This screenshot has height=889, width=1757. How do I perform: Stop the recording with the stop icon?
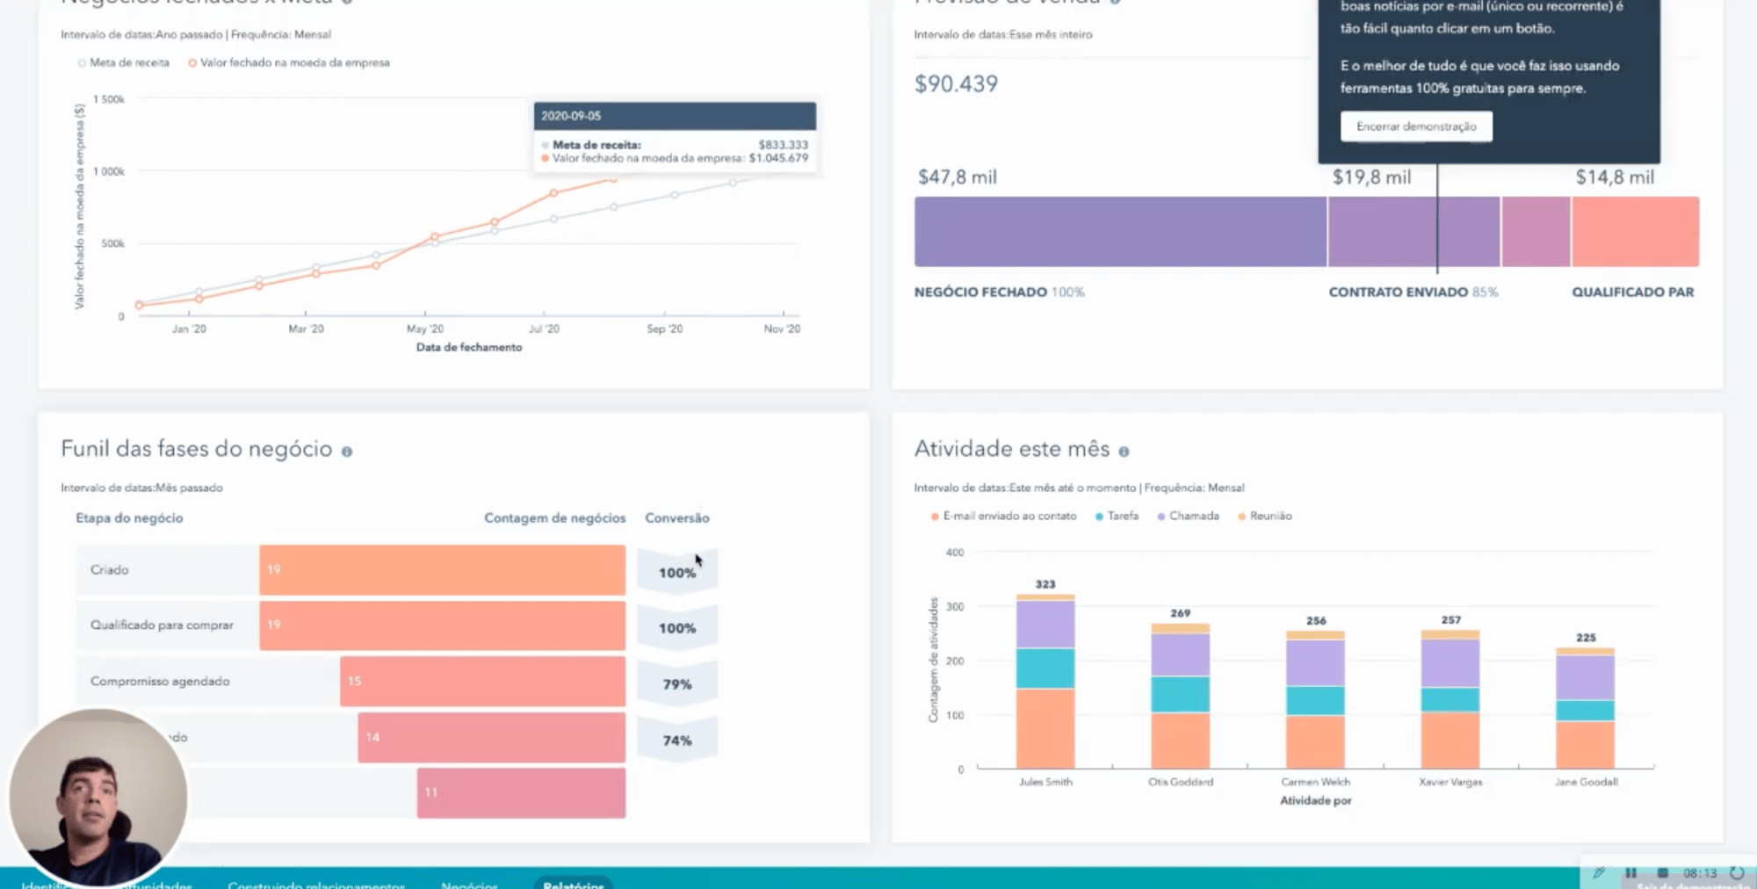tap(1662, 873)
